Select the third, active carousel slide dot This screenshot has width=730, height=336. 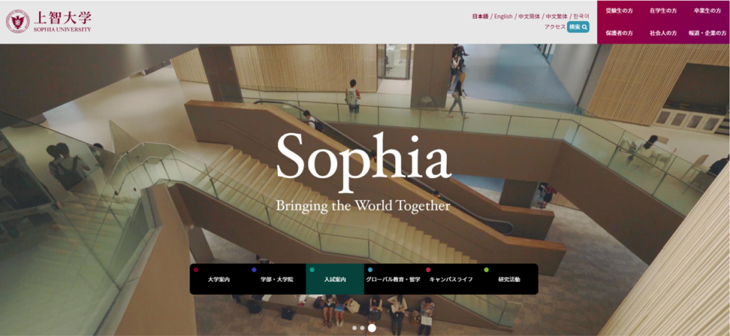(371, 328)
